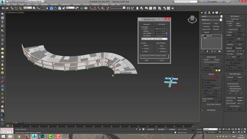Click the Configure Modifier Sets icon
This screenshot has width=247, height=139.
point(220,51)
